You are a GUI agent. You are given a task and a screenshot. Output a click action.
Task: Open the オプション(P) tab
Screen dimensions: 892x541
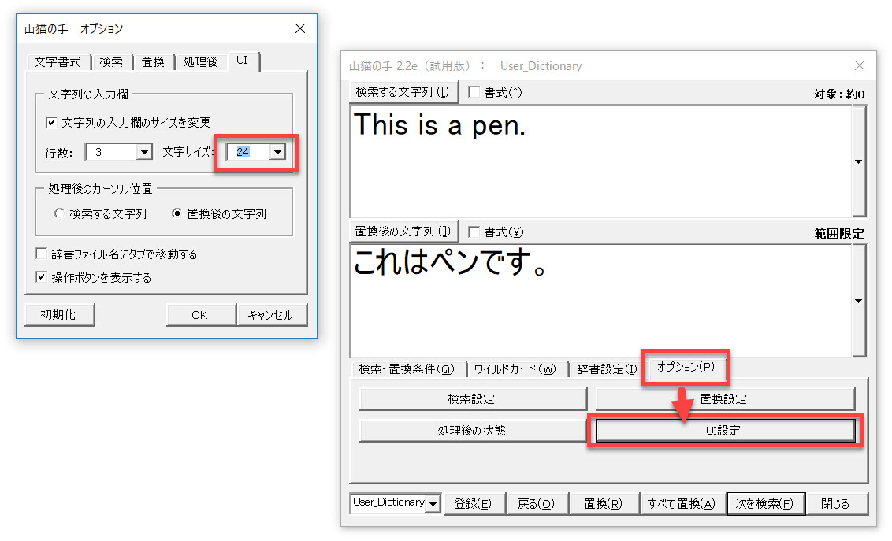click(686, 368)
